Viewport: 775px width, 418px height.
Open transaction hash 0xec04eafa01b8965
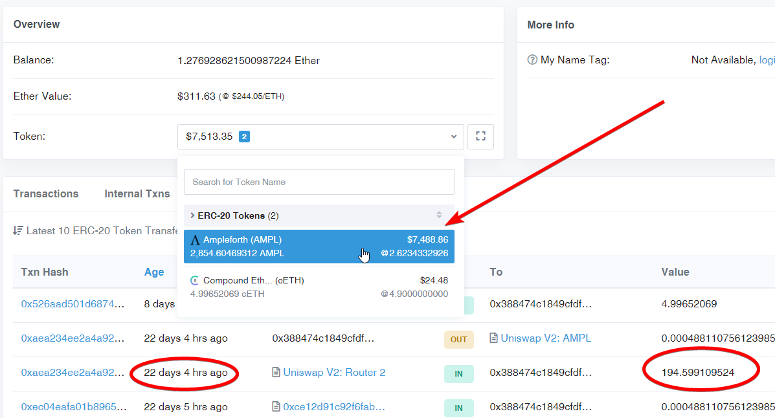pyautogui.click(x=74, y=407)
